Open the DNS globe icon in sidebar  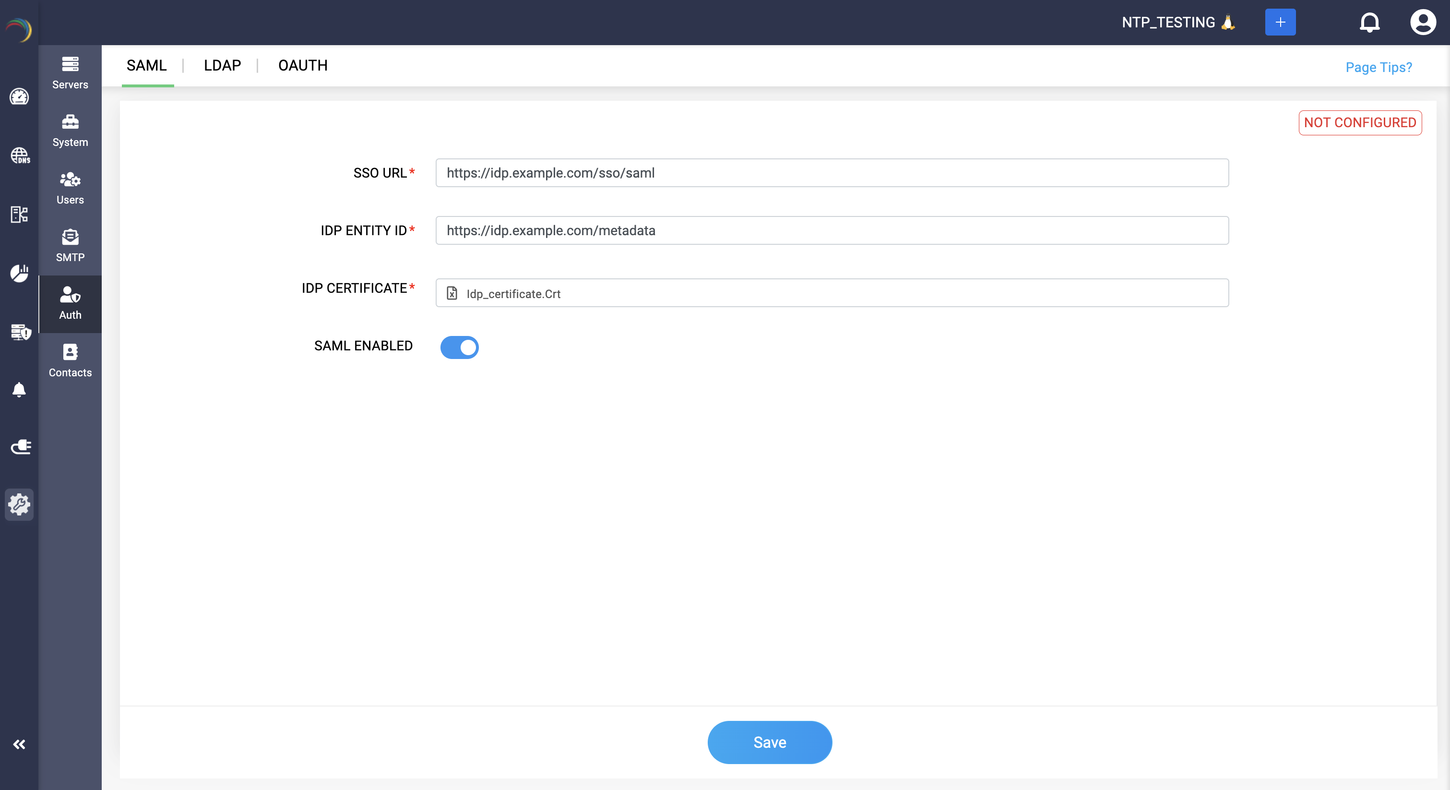pyautogui.click(x=20, y=156)
